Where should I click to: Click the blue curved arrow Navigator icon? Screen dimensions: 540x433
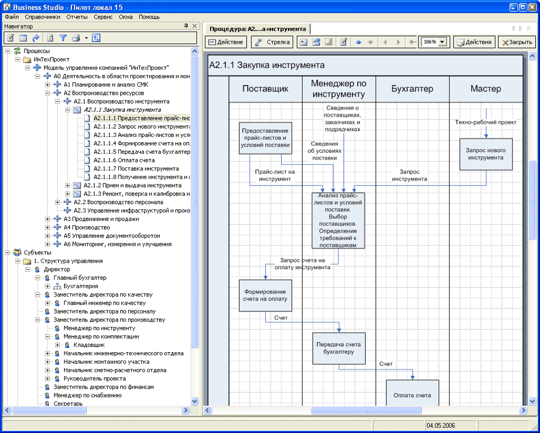coord(36,38)
